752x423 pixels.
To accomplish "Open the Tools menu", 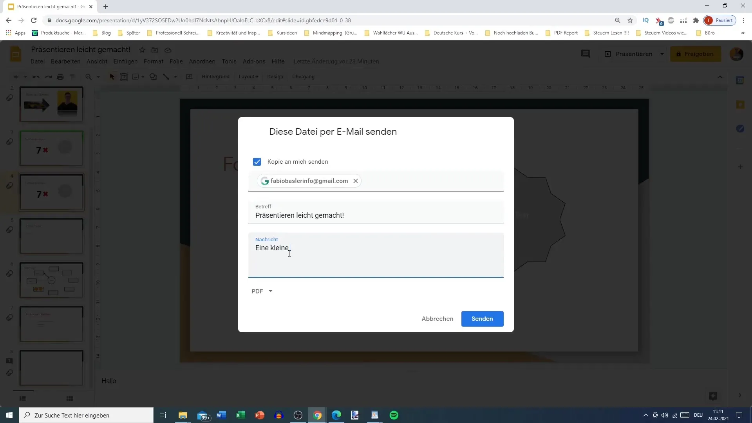I will (x=229, y=61).
